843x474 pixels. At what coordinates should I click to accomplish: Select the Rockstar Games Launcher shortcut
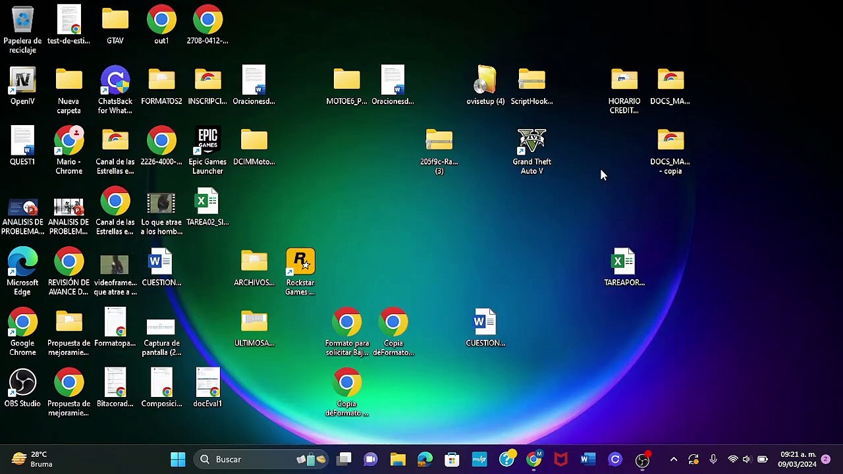pyautogui.click(x=300, y=273)
